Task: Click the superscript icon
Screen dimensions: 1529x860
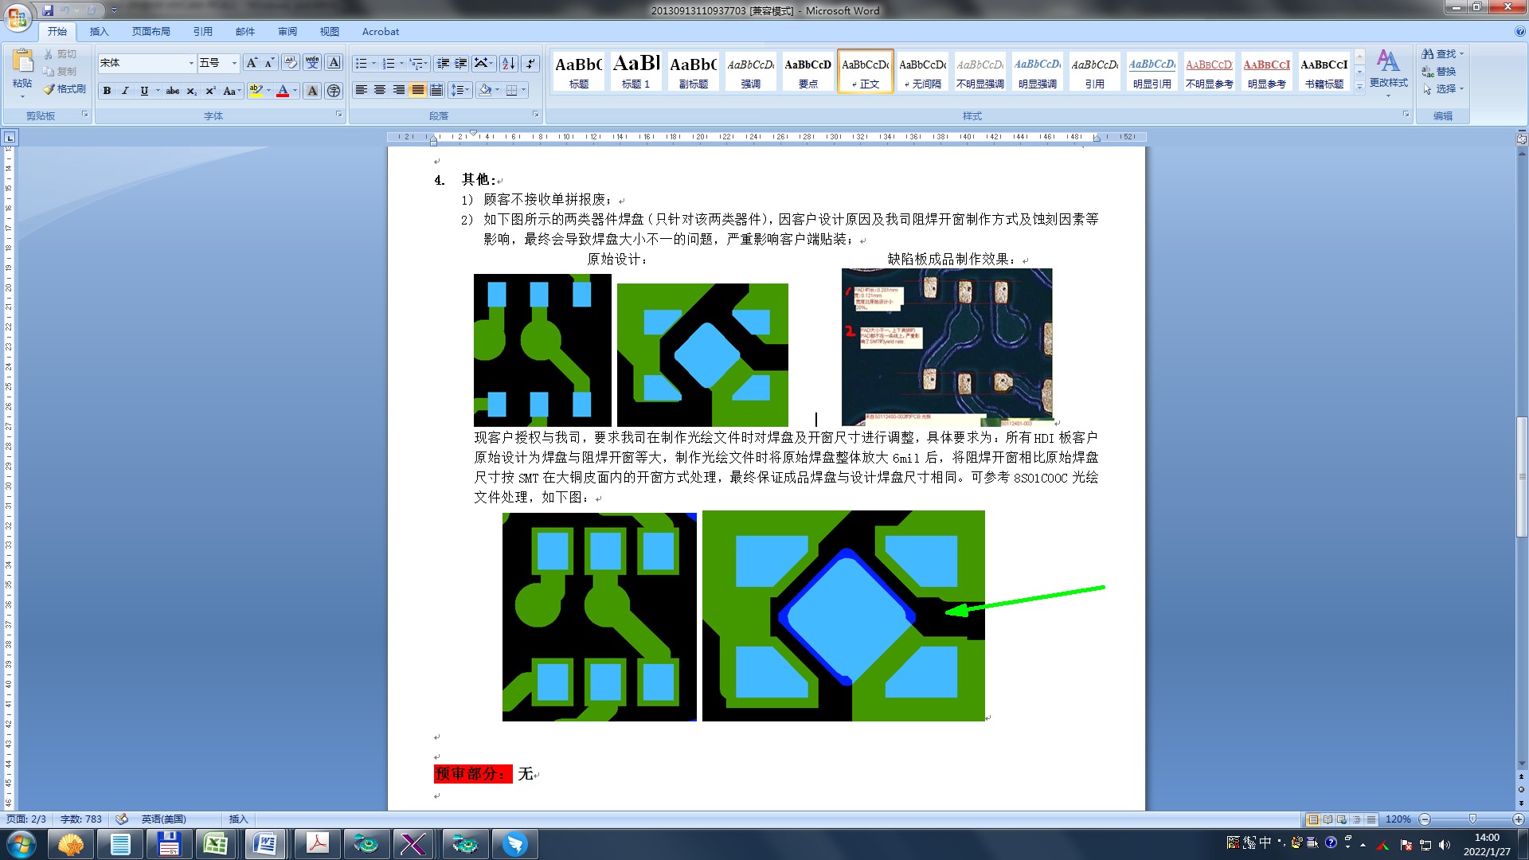Action: (210, 91)
